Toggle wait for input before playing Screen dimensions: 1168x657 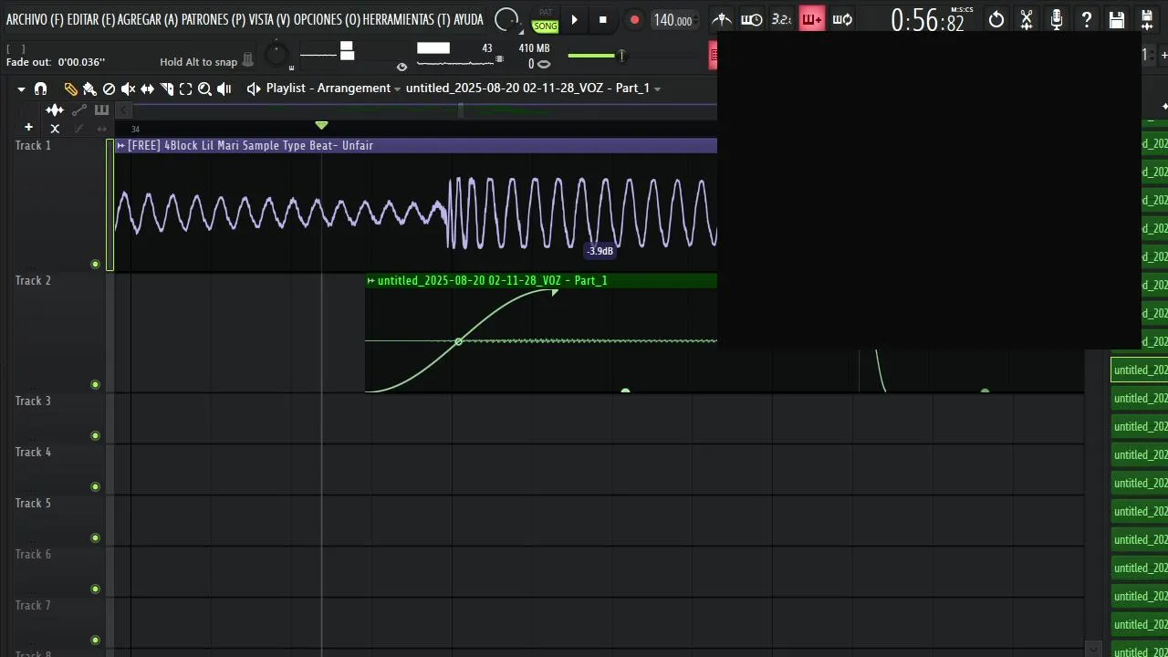click(x=751, y=19)
